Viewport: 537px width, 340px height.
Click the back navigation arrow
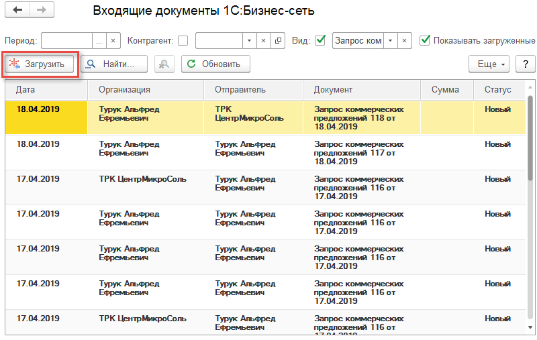pos(17,11)
